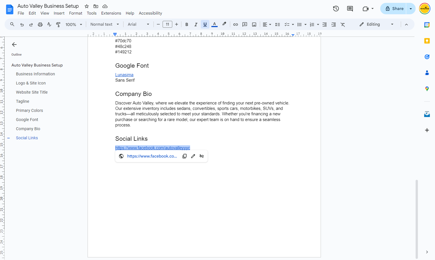Click the Share button
Image resolution: width=435 pixels, height=260 pixels.
coord(394,9)
